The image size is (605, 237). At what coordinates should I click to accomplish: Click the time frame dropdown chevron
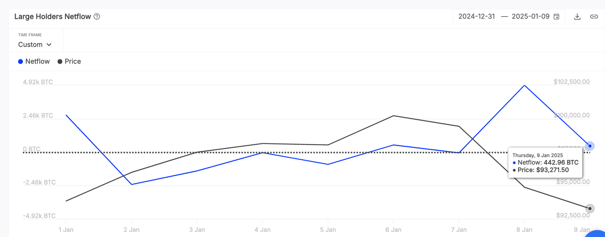pos(49,44)
